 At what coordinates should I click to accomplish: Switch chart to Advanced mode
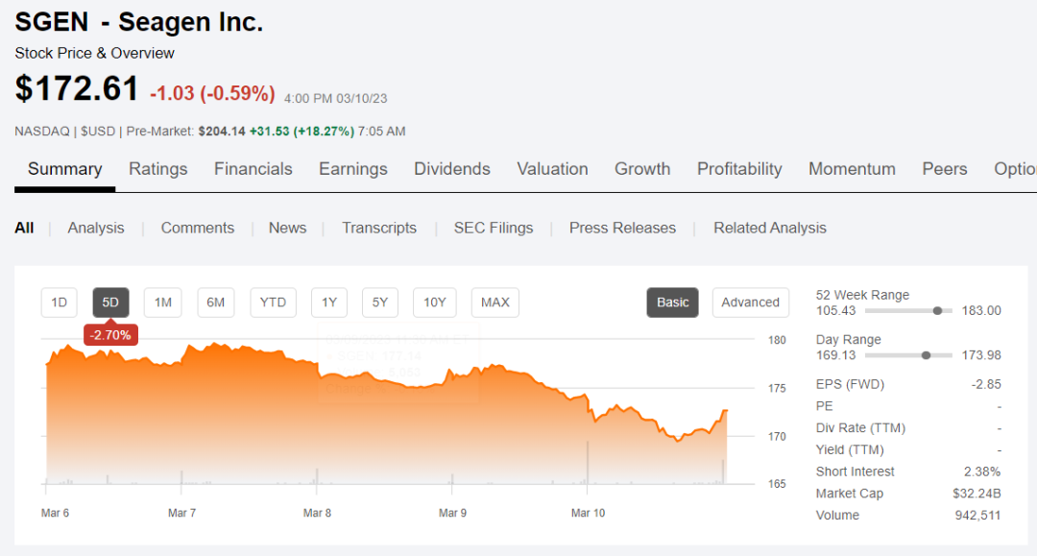[750, 302]
